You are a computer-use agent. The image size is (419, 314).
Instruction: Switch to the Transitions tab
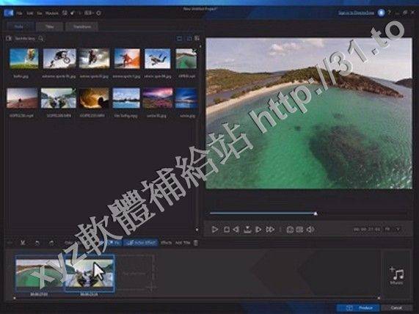pyautogui.click(x=82, y=26)
